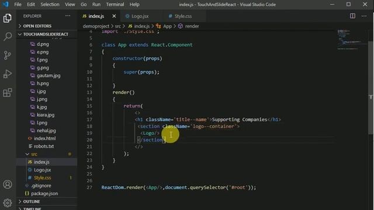The width and height of the screenshot is (374, 210).
Task: Collapse the TOUCHANDSLIDEREACT folder section
Action: point(47,34)
